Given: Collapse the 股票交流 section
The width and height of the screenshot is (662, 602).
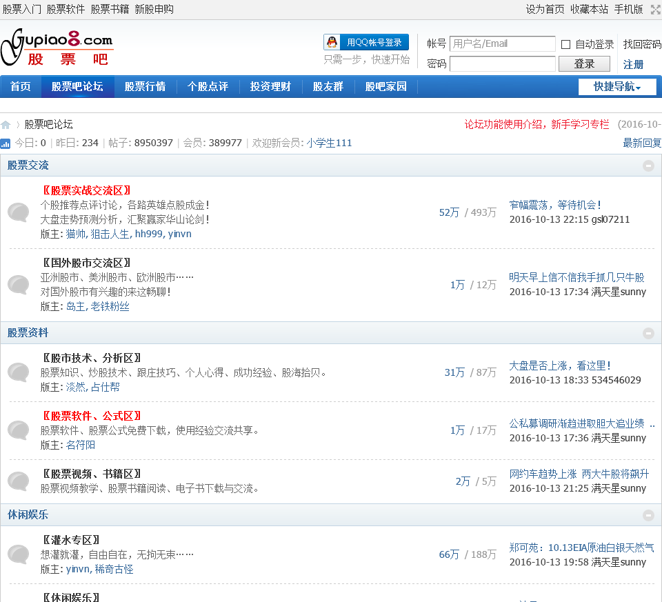Looking at the screenshot, I should tap(648, 165).
